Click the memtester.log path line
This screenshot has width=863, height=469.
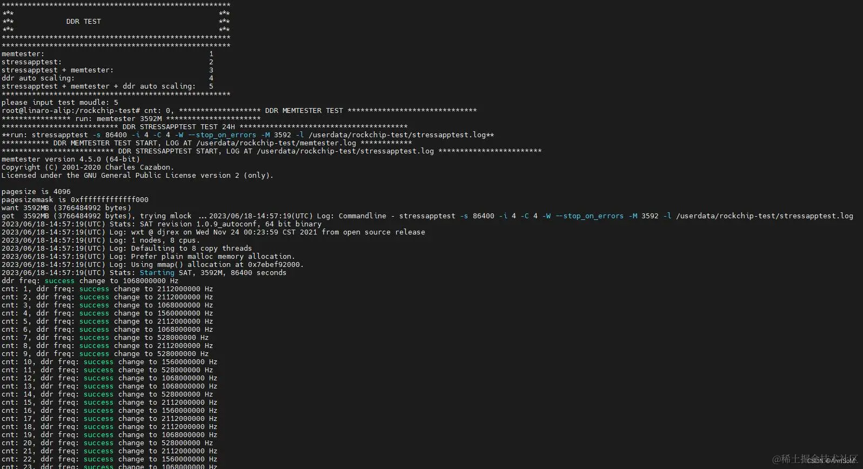pos(207,143)
